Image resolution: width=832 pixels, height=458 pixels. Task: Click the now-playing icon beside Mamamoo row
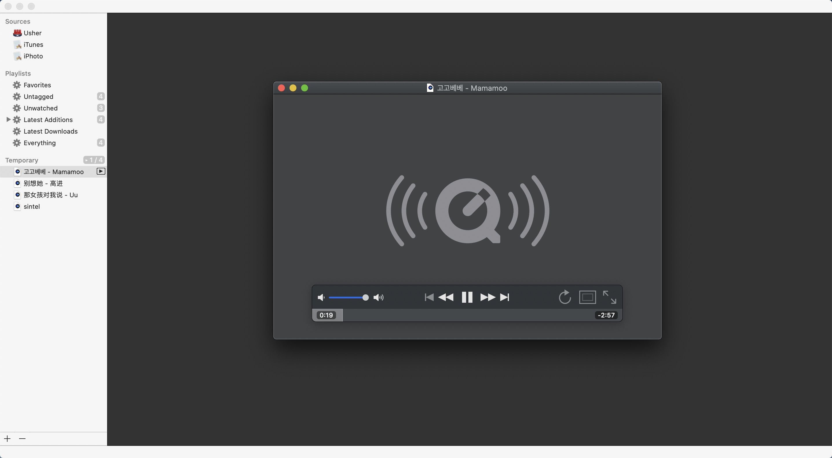coord(101,171)
